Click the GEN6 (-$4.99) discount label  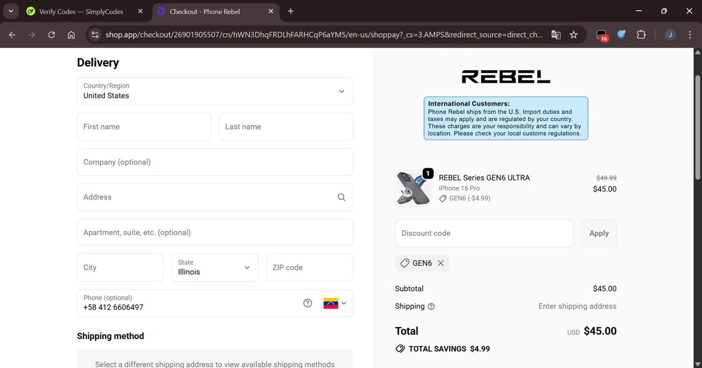(465, 198)
